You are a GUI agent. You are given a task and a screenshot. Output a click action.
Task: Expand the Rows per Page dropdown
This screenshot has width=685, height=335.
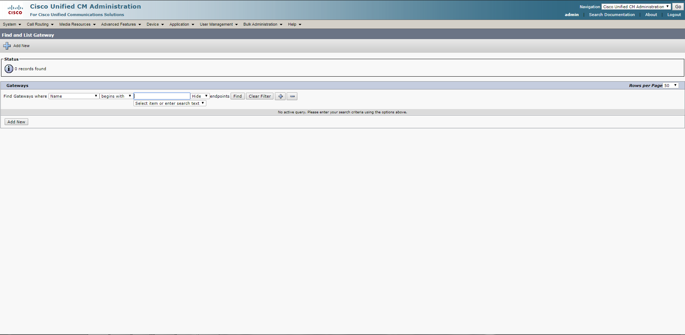pyautogui.click(x=671, y=86)
